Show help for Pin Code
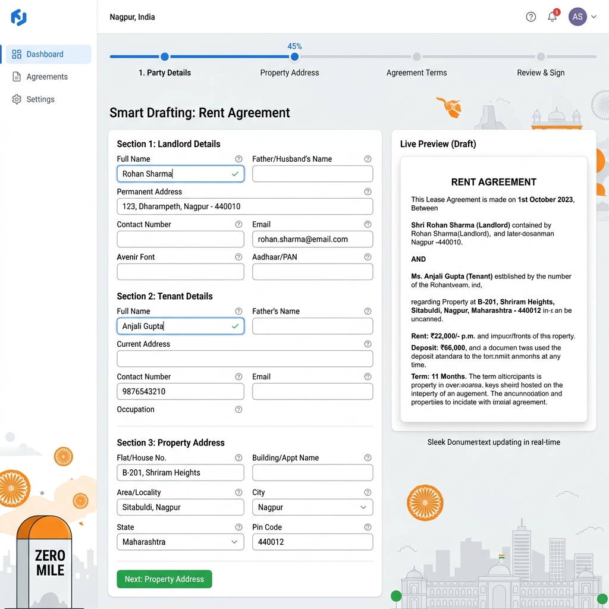The image size is (609, 609). (368, 527)
